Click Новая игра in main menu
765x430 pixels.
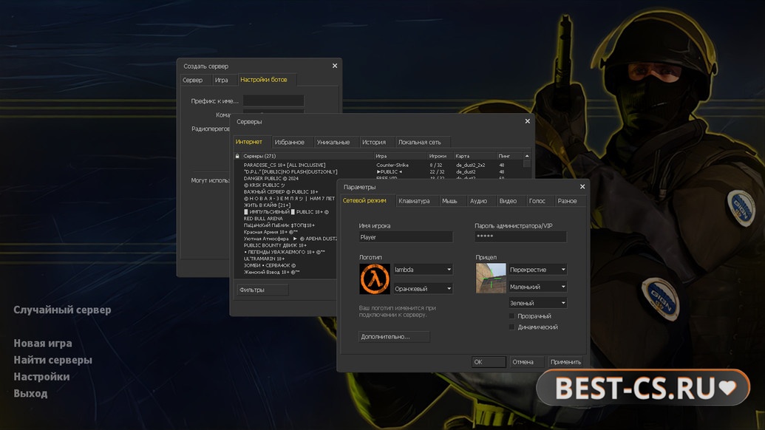pos(43,344)
